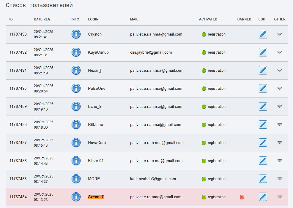Screen dimensions: 293x208
Task: Open the other dropdown for Blaze-01
Action: (x=279, y=161)
